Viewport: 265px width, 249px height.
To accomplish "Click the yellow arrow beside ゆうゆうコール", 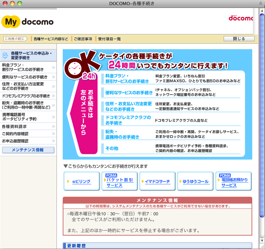I will (x=181, y=181).
